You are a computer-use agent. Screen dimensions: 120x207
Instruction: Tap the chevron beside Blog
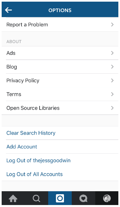[x=112, y=67]
